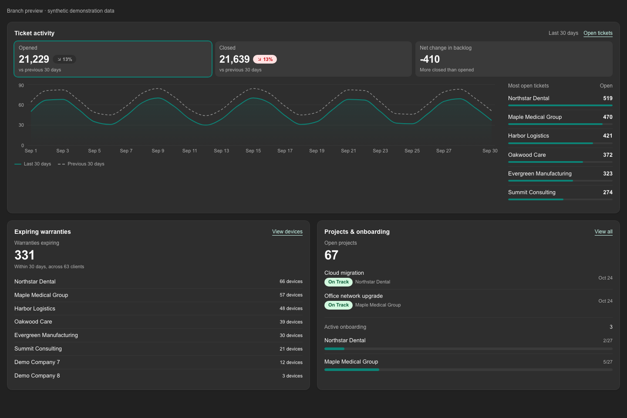
Task: Click Northstar Dental's onboarding progress bar
Action: pos(469,349)
